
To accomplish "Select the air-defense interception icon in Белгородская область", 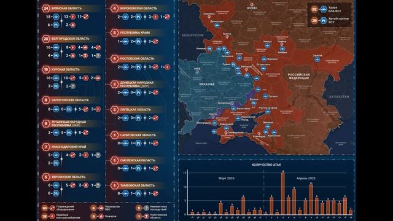I will [85, 47].
